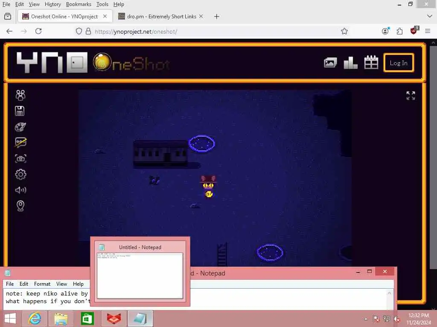Screen dimensions: 437x327
Task: Open Firefox View button left of tabs
Action: (x=8, y=17)
